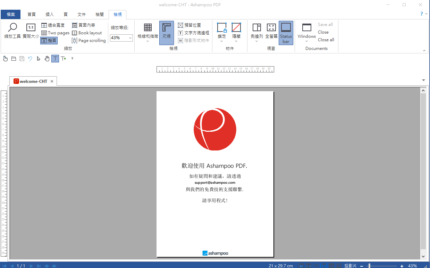Toggle touch mode hand-pointer icon
The height and width of the screenshot is (268, 430).
tap(5, 59)
